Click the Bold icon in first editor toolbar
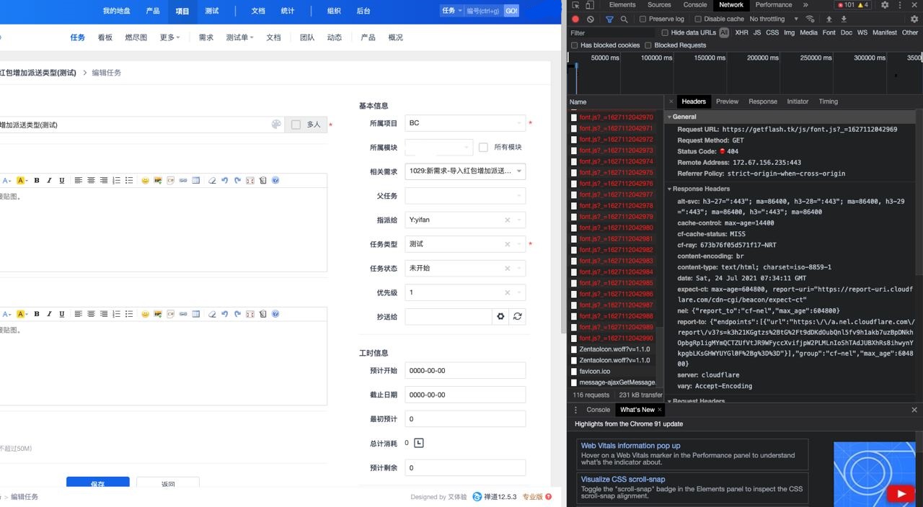The height and width of the screenshot is (507, 923). pyautogui.click(x=37, y=181)
